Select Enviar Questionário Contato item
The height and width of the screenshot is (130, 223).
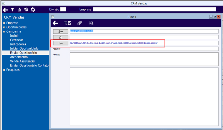coord(29,66)
